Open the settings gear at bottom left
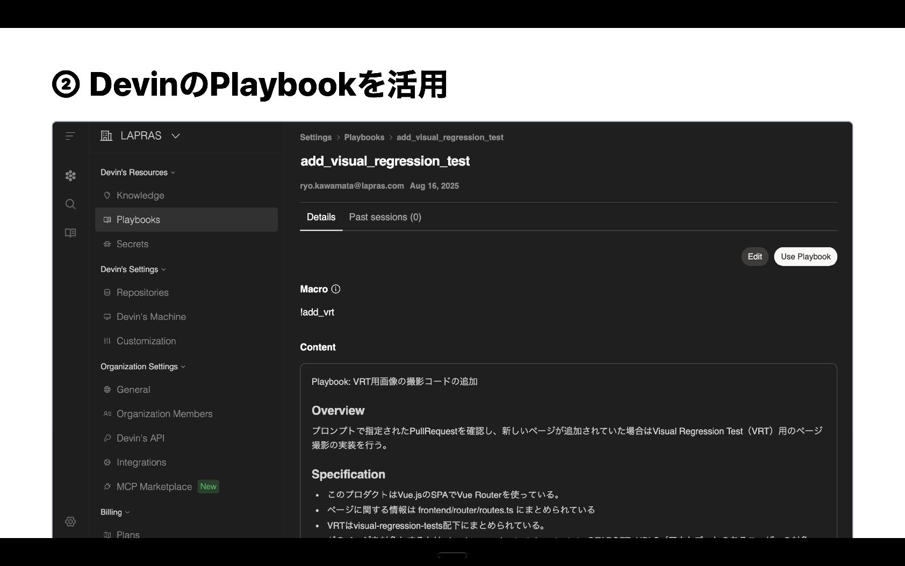The height and width of the screenshot is (566, 905). tap(70, 522)
